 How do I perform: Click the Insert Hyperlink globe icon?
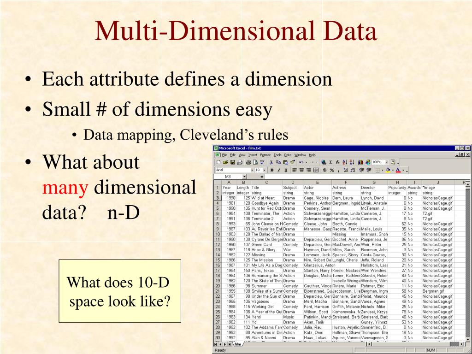(x=324, y=162)
